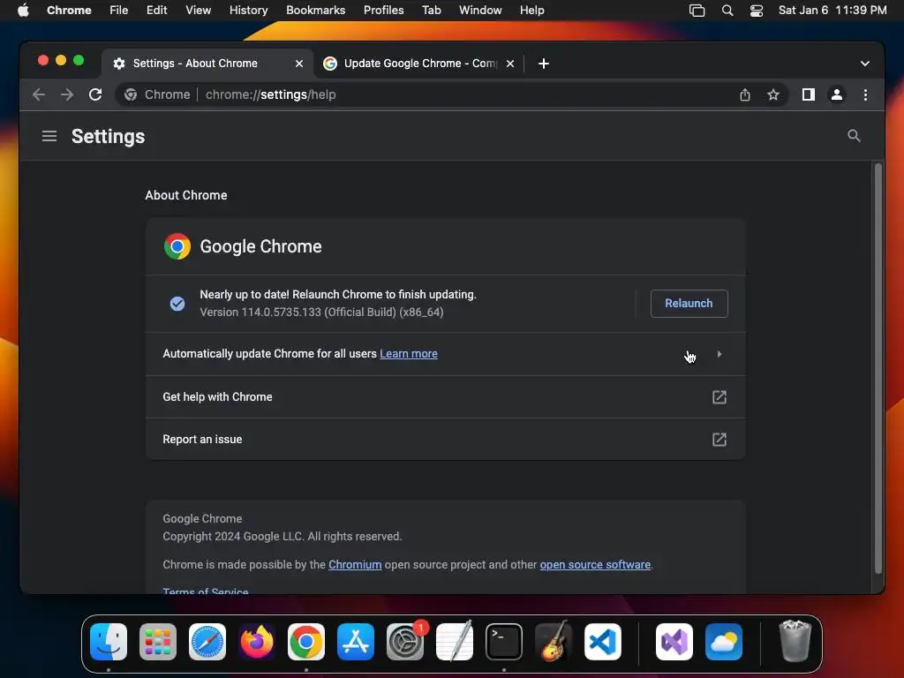Image resolution: width=904 pixels, height=678 pixels.
Task: Open the Learn more link
Action: [408, 353]
